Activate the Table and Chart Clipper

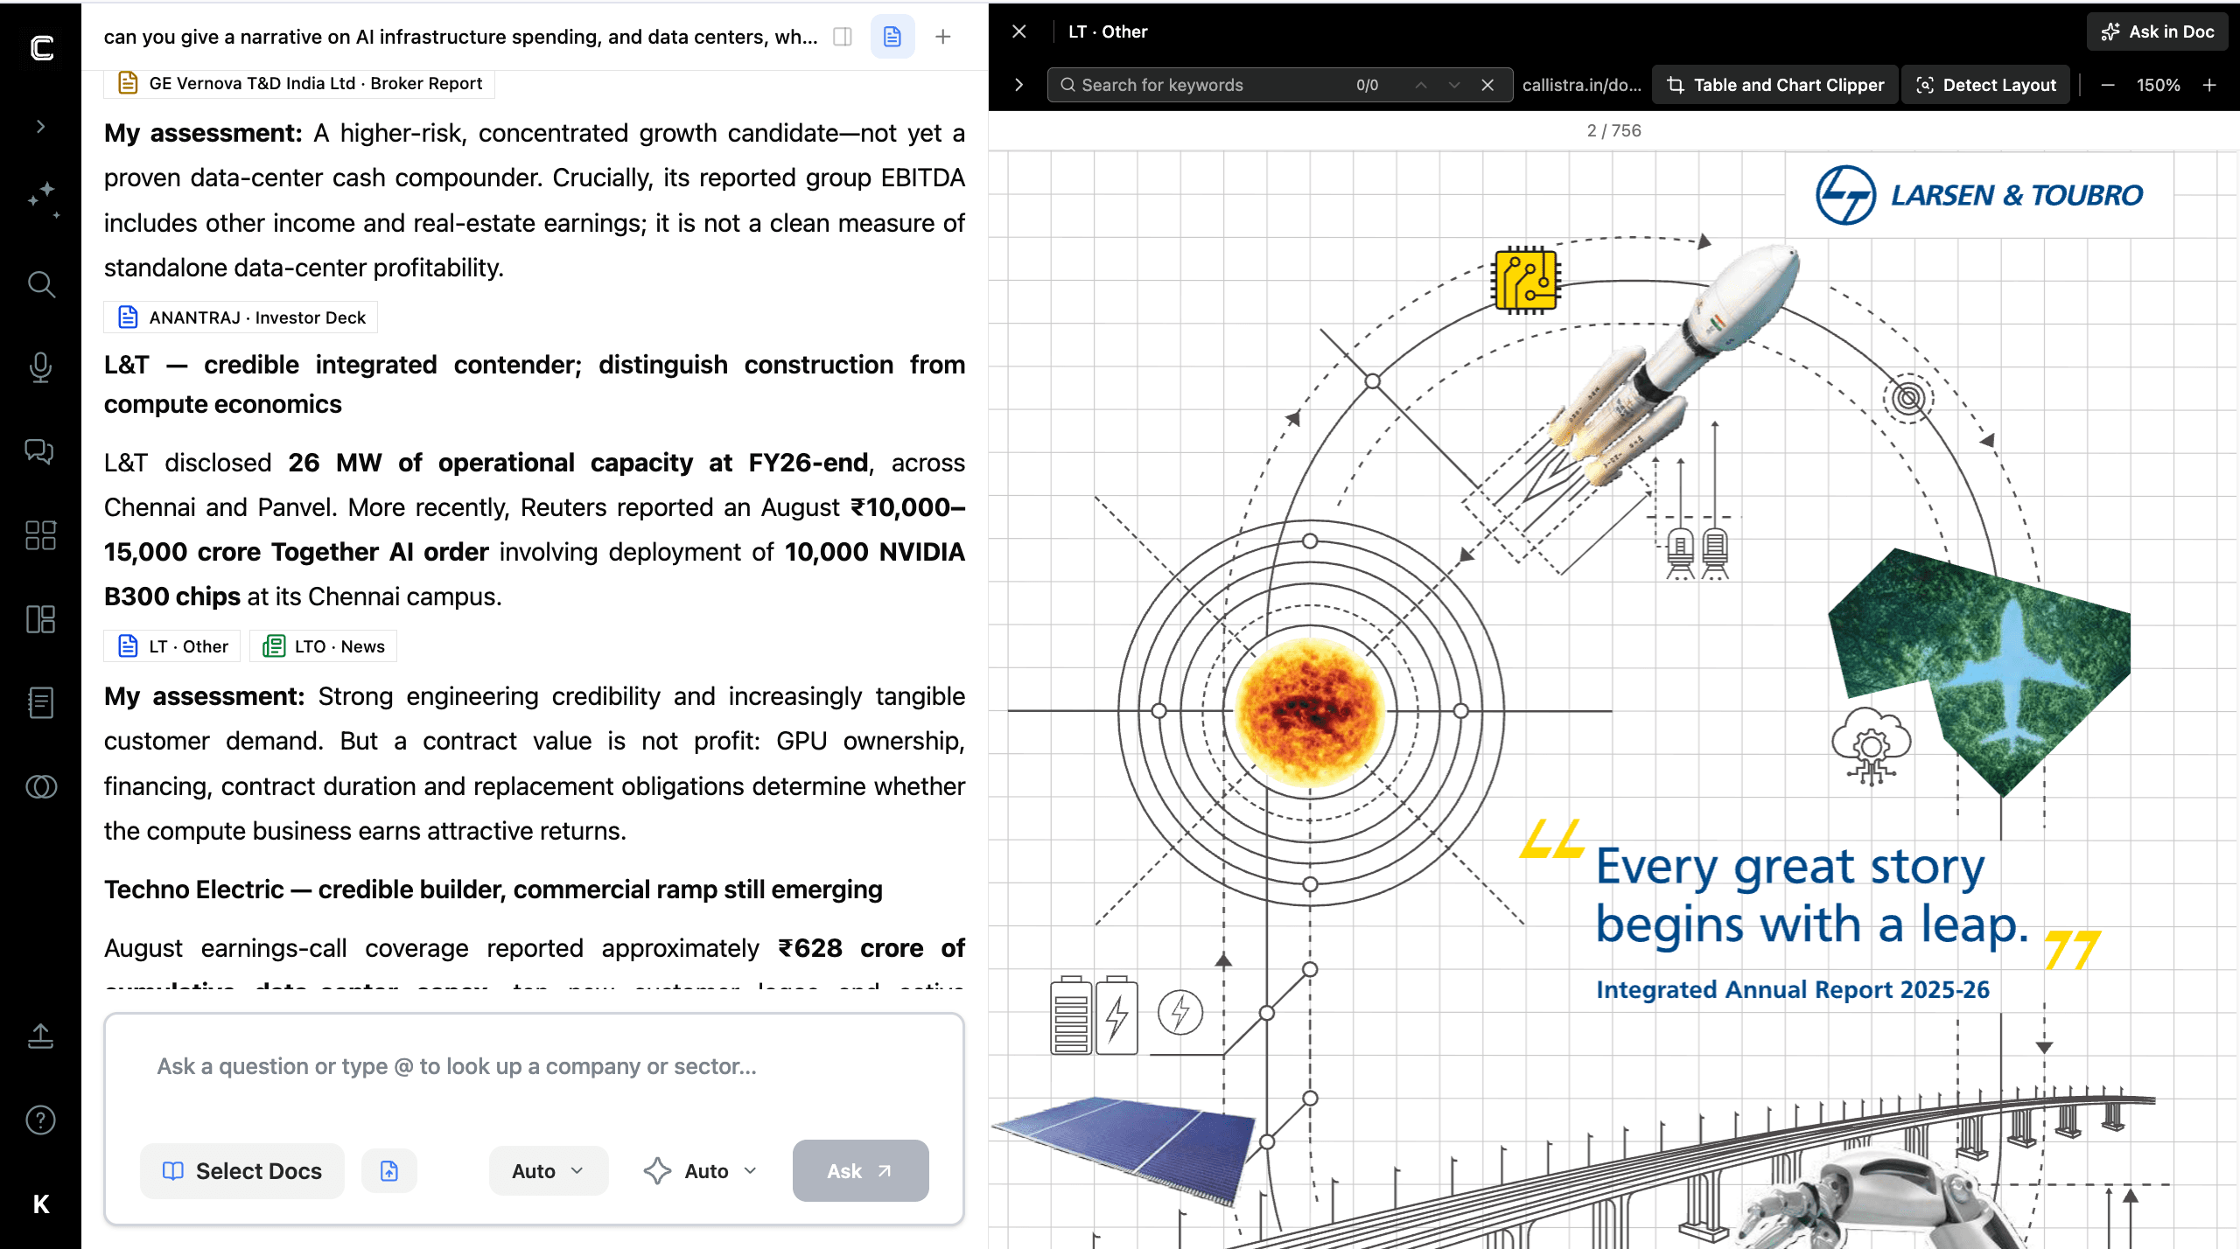coord(1775,85)
